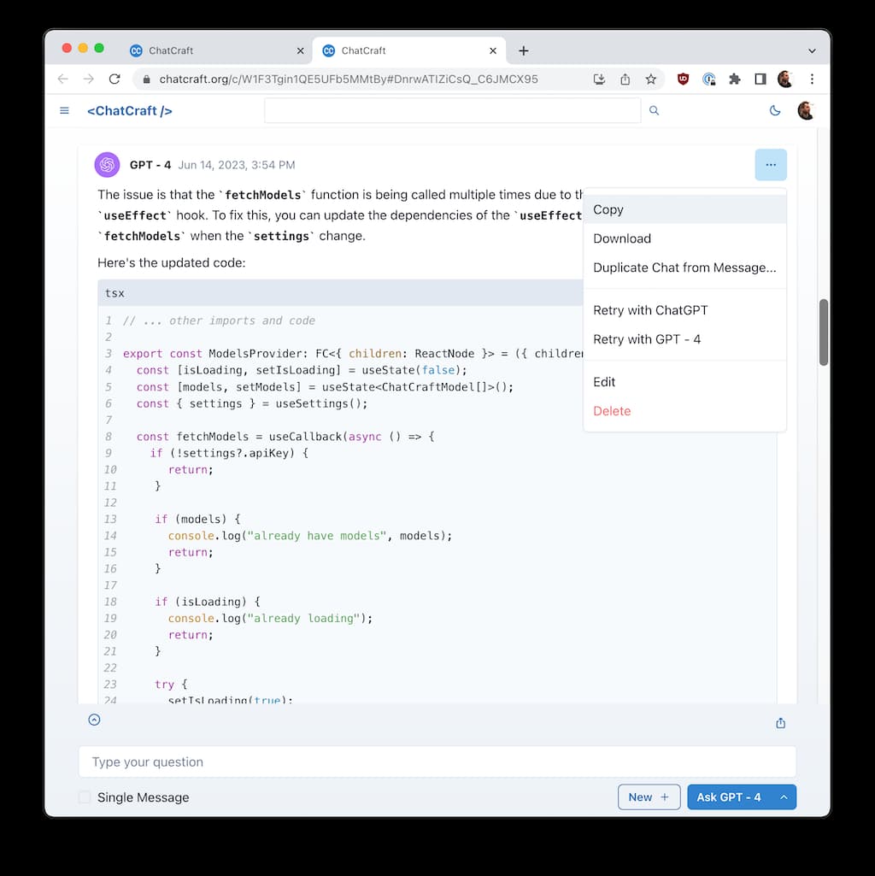Click the install app icon in address bar
Image resolution: width=875 pixels, height=876 pixels.
coord(599,79)
